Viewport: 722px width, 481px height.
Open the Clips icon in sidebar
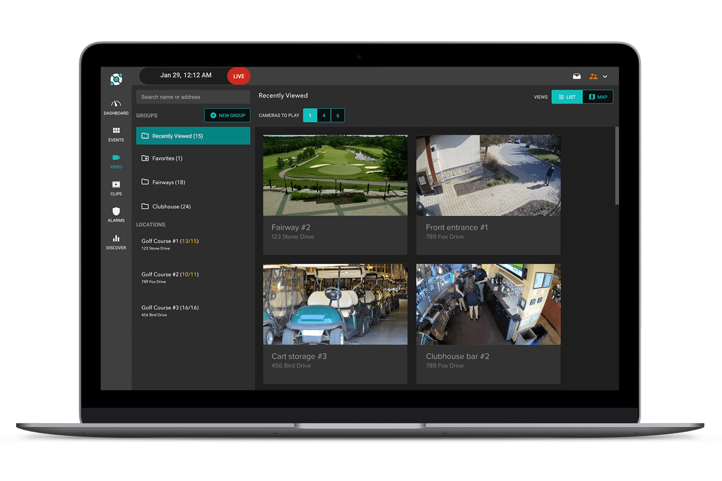click(x=116, y=185)
